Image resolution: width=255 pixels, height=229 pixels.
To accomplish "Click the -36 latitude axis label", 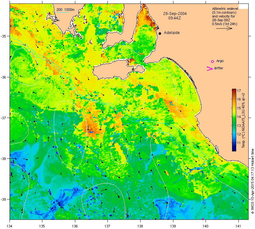I will tap(4, 77).
